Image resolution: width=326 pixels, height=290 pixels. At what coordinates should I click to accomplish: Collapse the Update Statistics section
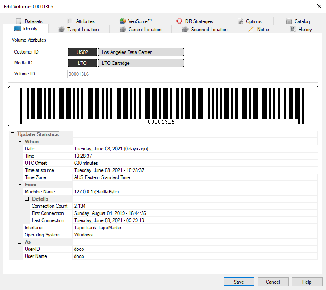[13, 134]
